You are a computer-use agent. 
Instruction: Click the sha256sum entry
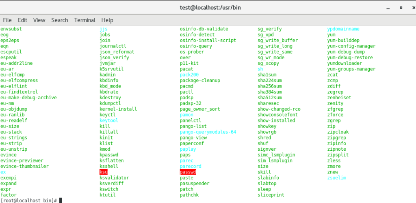(x=270, y=86)
